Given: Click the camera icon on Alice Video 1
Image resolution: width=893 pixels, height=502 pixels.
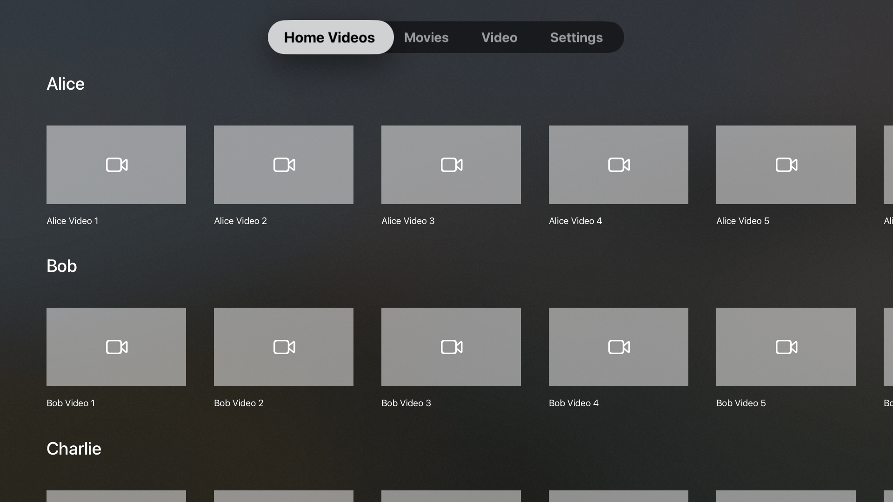Looking at the screenshot, I should (x=116, y=165).
